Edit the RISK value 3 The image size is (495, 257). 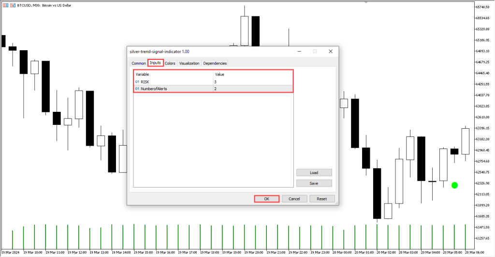pyautogui.click(x=253, y=82)
